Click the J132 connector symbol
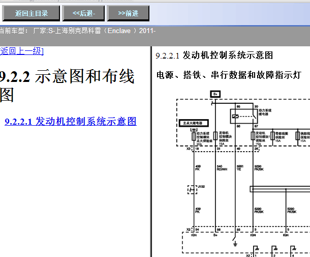Viewport: 310px width, 257px height. click(193, 190)
